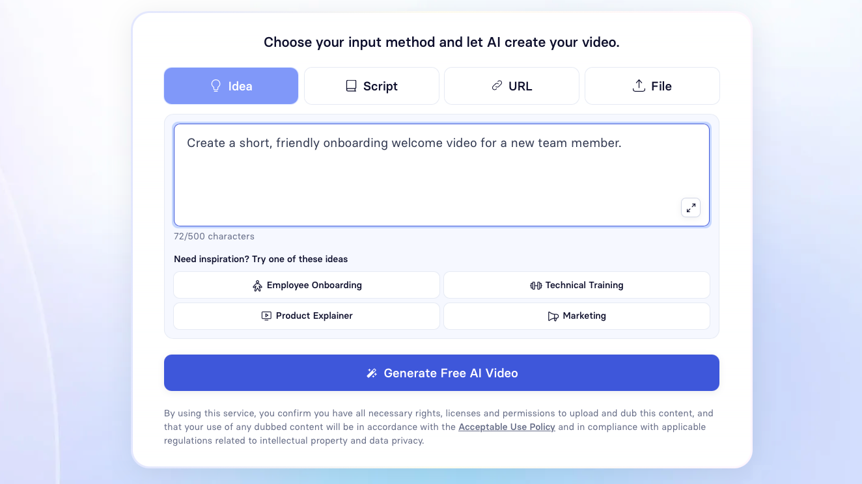This screenshot has height=484, width=862.
Task: Switch to the URL input tab
Action: click(x=512, y=86)
